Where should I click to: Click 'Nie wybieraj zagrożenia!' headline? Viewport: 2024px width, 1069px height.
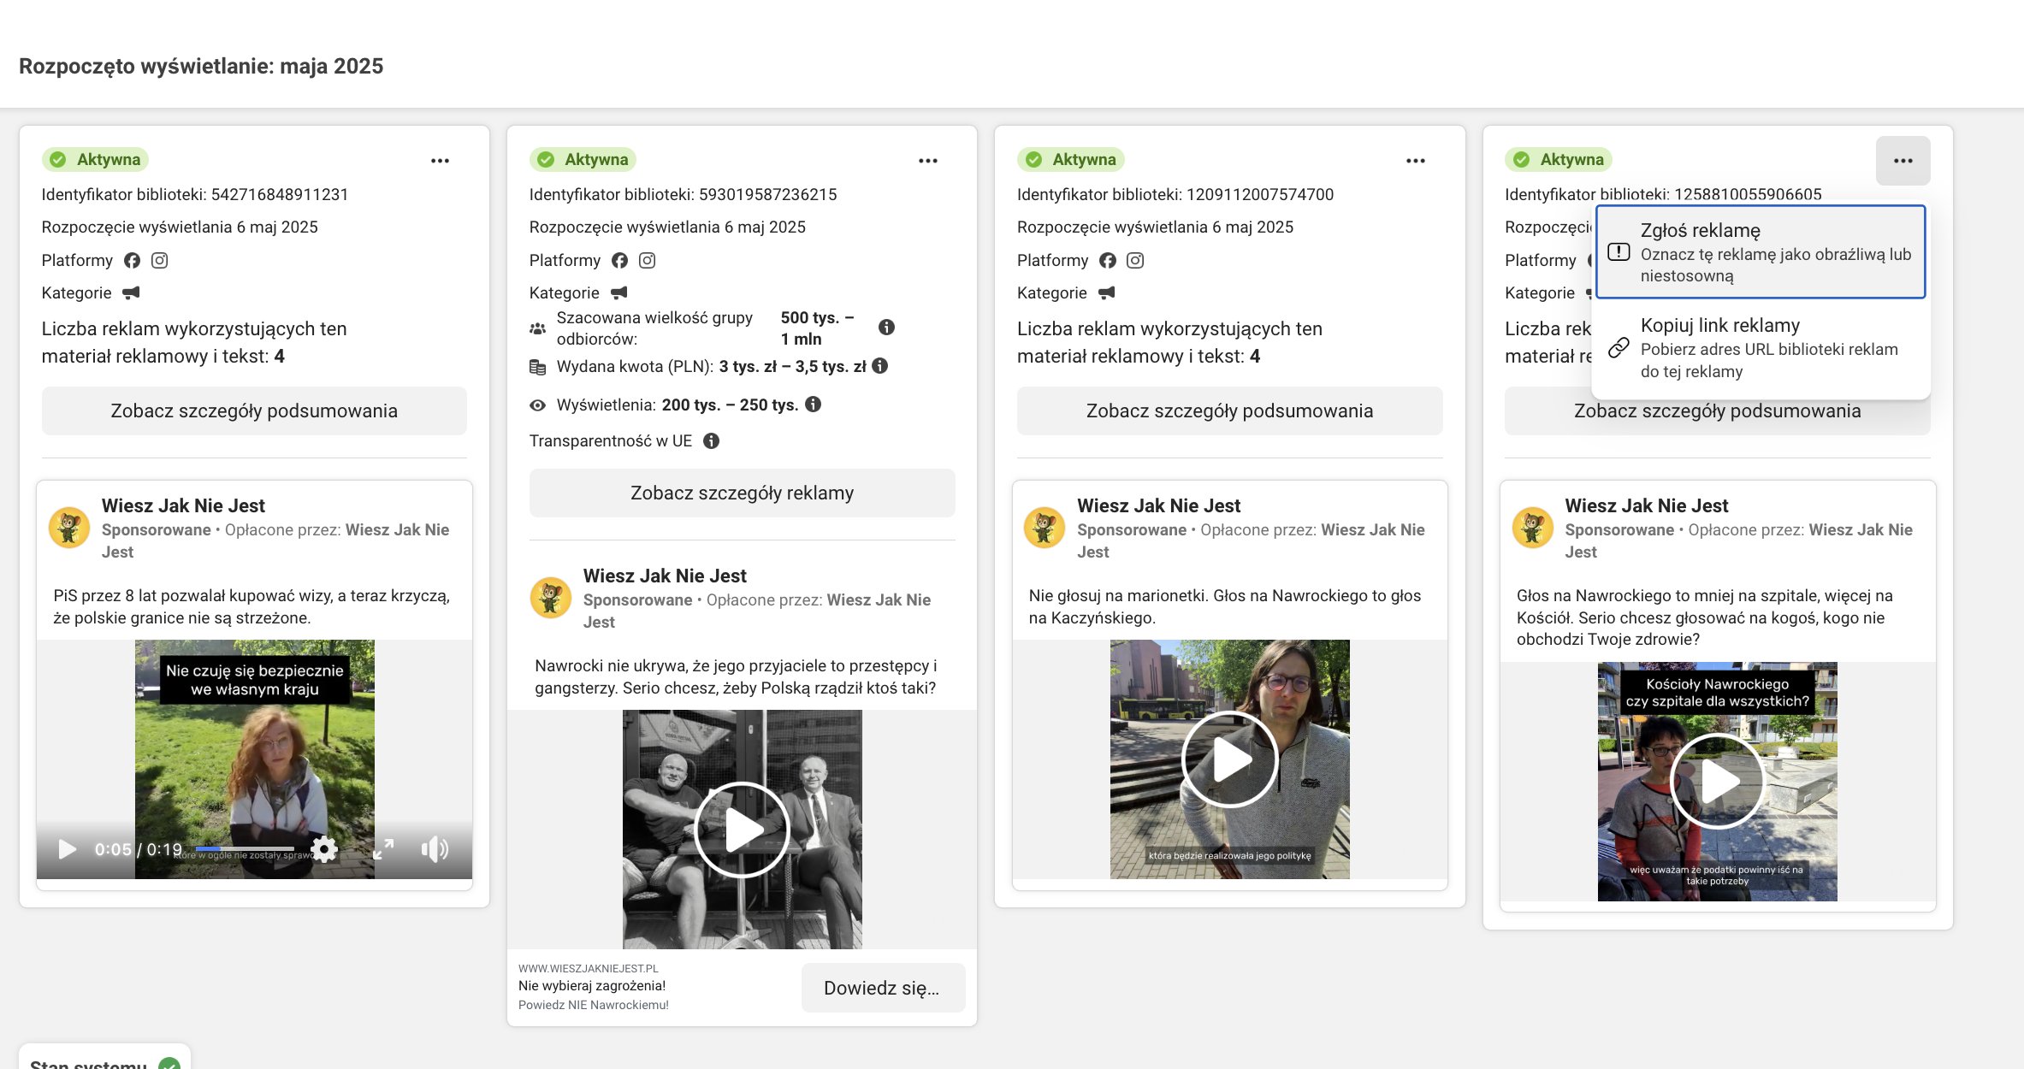pos(591,985)
